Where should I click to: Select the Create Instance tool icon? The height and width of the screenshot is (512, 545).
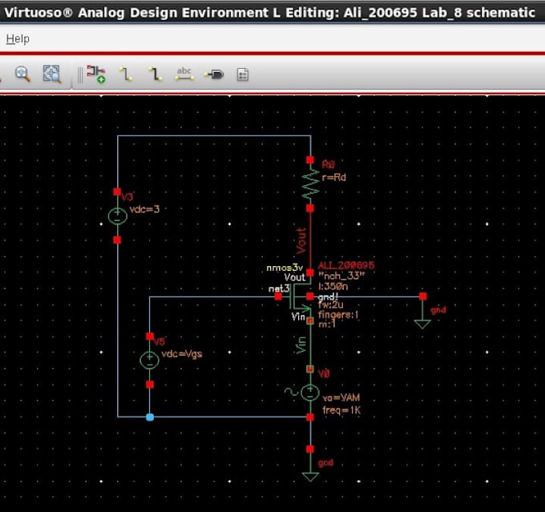[x=96, y=74]
